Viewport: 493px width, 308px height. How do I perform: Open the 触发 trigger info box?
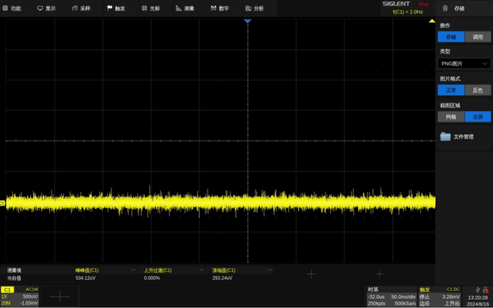(x=439, y=297)
